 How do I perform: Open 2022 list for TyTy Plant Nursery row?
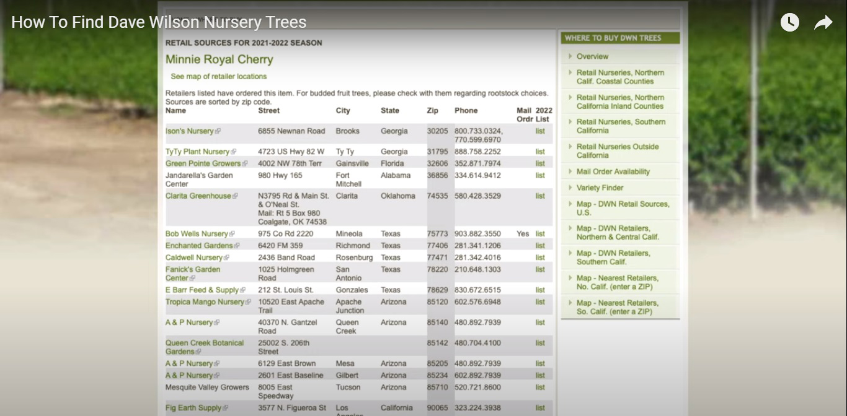540,152
